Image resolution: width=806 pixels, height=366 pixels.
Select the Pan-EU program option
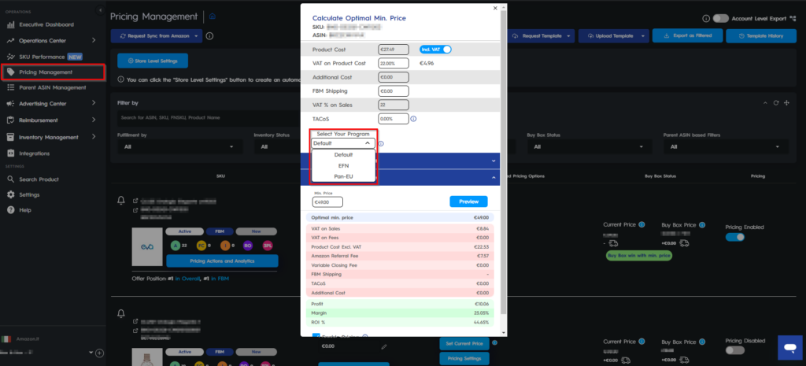[x=343, y=176]
